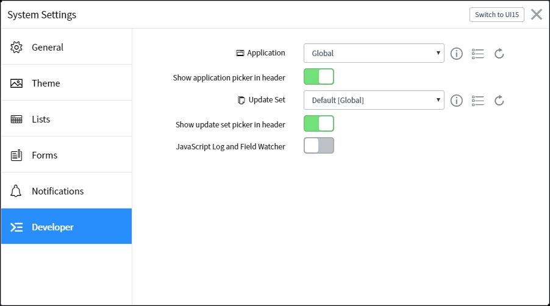The width and height of the screenshot is (550, 306).
Task: Select the Developer settings tab
Action: (66, 226)
